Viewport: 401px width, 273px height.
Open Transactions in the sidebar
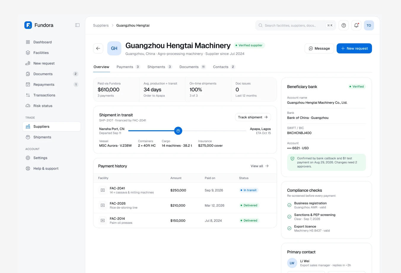(x=52, y=95)
